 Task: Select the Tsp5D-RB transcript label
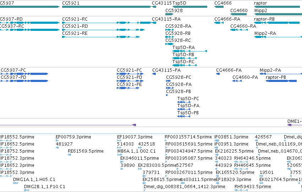click(183, 55)
